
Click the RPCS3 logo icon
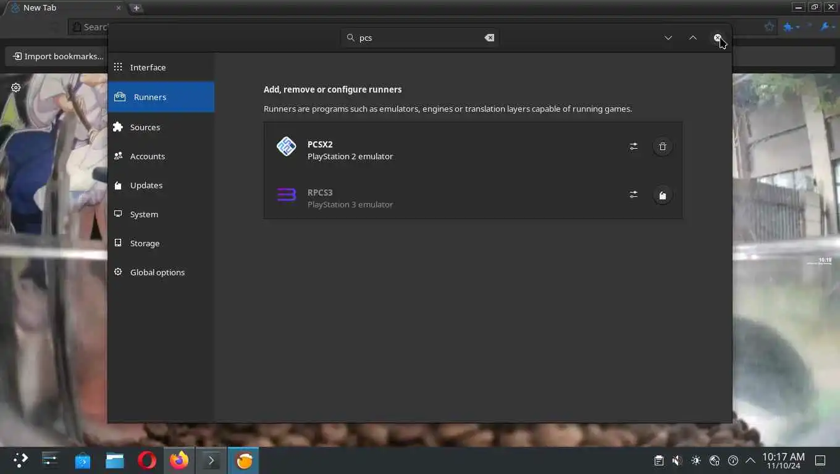coord(286,195)
